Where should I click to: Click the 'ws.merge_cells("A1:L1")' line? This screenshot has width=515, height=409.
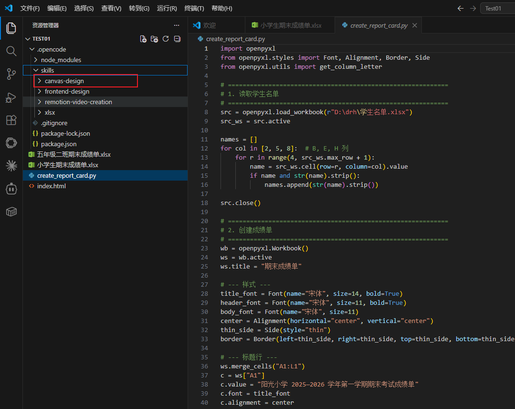263,366
